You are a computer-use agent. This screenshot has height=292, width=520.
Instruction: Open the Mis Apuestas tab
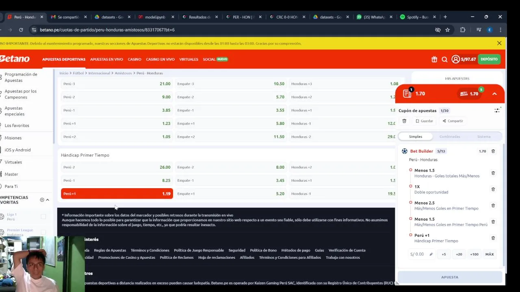tap(457, 78)
